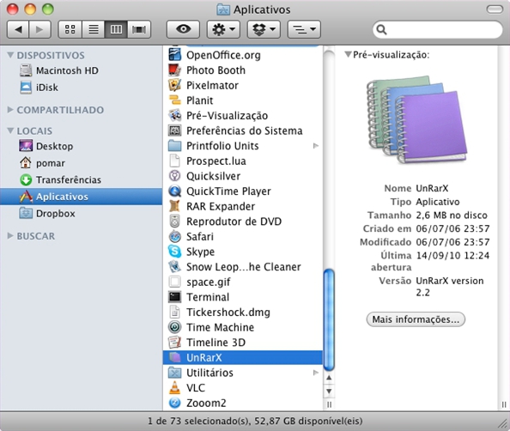510x431 pixels.
Task: Click the UnRarX app icon in list
Action: tap(174, 357)
